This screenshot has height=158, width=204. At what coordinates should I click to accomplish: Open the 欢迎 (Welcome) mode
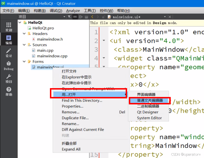(x=9, y=27)
